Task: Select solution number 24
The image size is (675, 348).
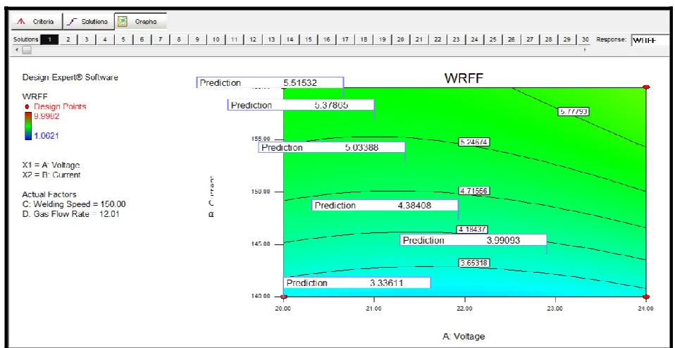Action: [474, 39]
